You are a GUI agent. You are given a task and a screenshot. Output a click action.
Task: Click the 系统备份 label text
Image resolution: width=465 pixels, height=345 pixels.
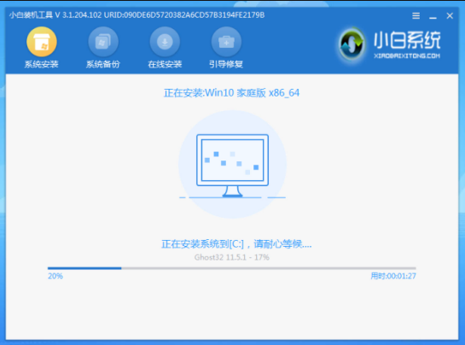(103, 64)
